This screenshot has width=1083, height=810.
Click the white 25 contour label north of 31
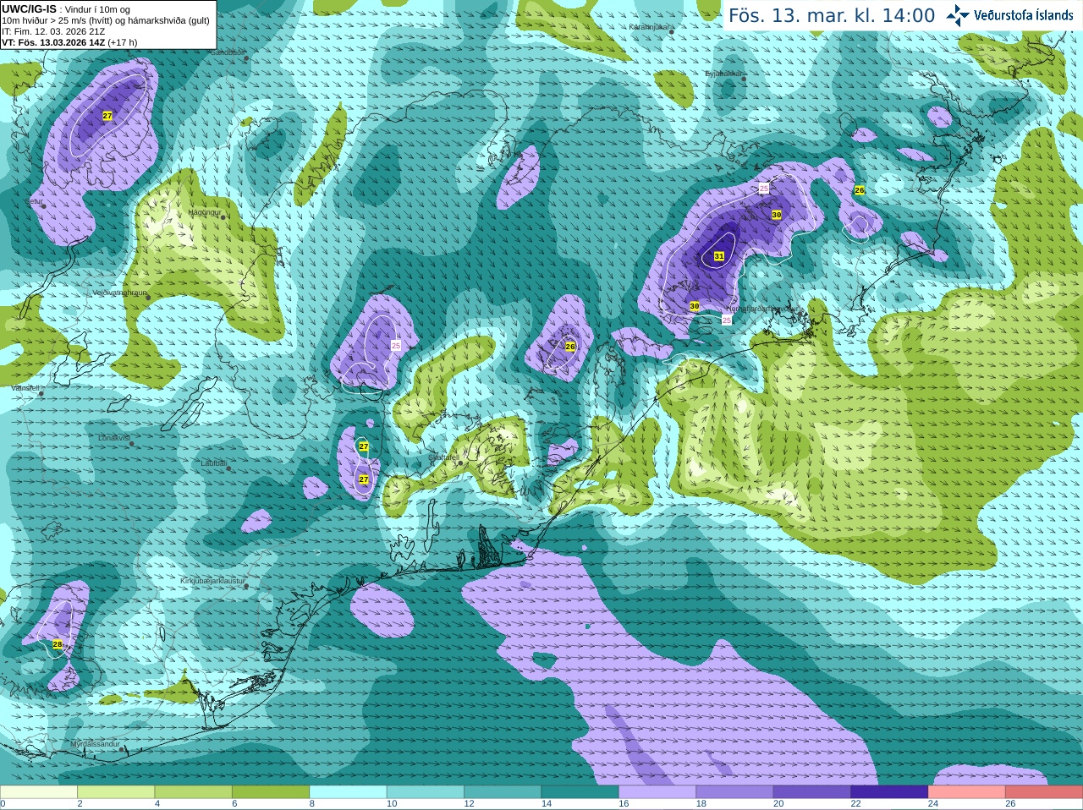(x=763, y=189)
